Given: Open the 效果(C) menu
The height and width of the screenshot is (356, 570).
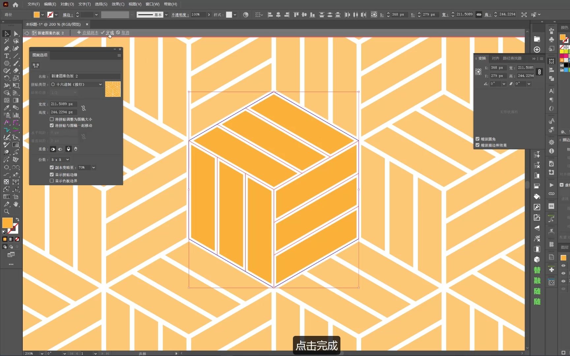Looking at the screenshot, I should [118, 4].
